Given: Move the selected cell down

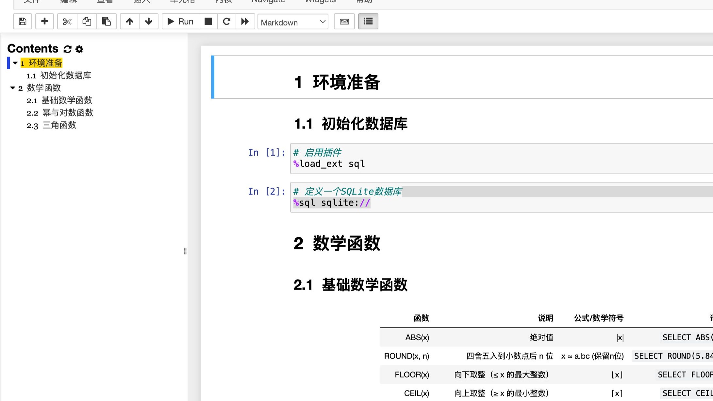Looking at the screenshot, I should (x=149, y=22).
